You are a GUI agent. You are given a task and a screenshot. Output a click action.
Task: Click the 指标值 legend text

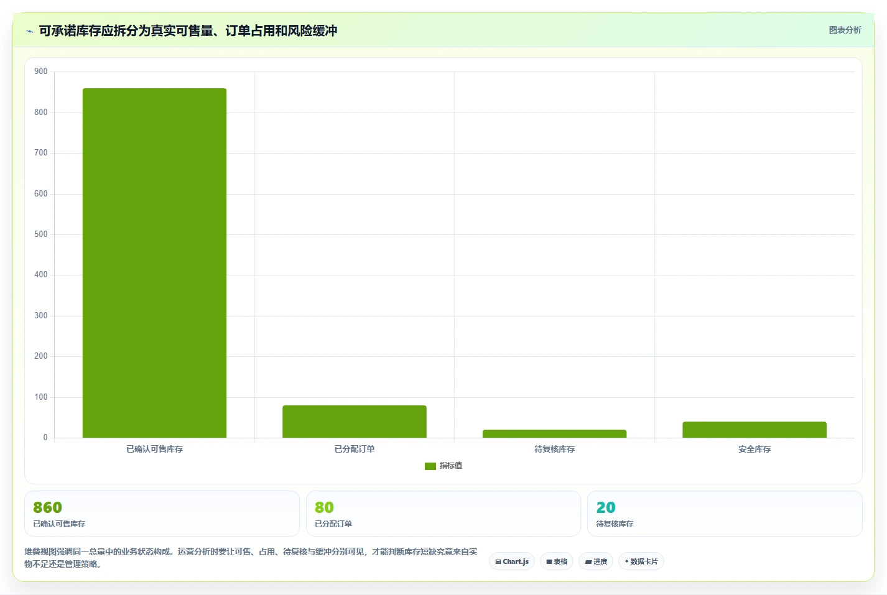(x=451, y=466)
